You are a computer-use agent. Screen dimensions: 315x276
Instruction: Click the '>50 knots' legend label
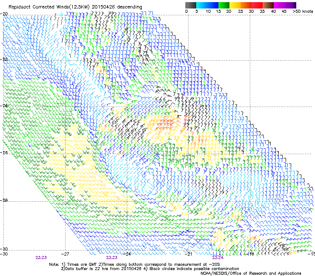(303, 11)
